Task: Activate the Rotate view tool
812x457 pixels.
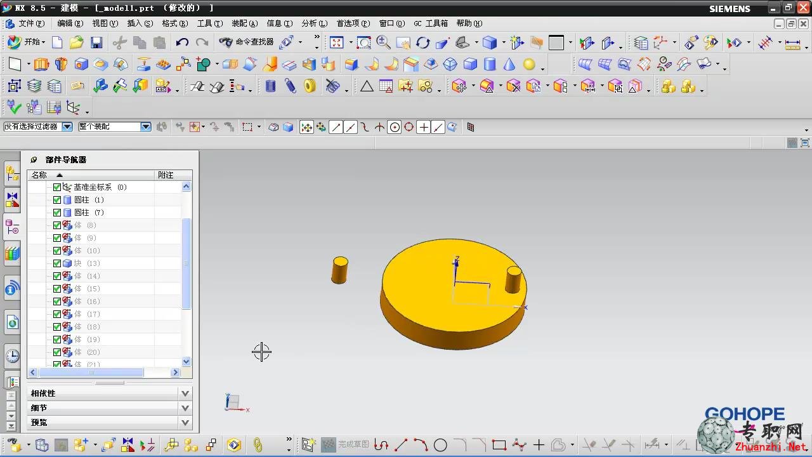Action: pos(422,43)
